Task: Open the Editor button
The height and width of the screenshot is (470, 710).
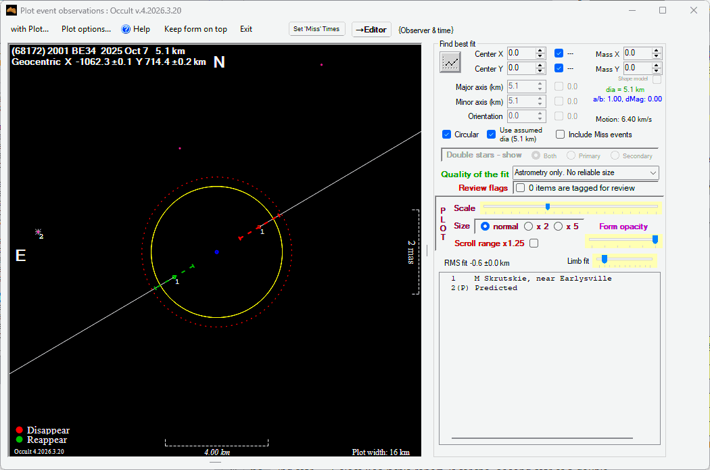Action: (371, 30)
